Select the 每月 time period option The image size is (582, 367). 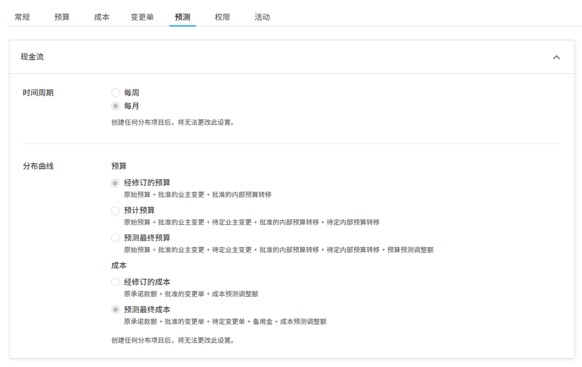pyautogui.click(x=115, y=106)
